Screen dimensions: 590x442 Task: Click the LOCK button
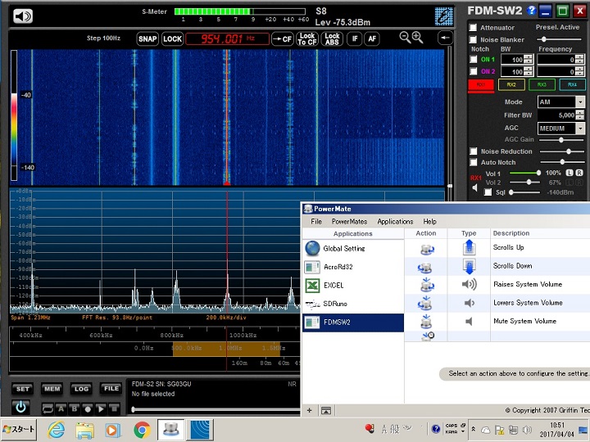point(172,38)
